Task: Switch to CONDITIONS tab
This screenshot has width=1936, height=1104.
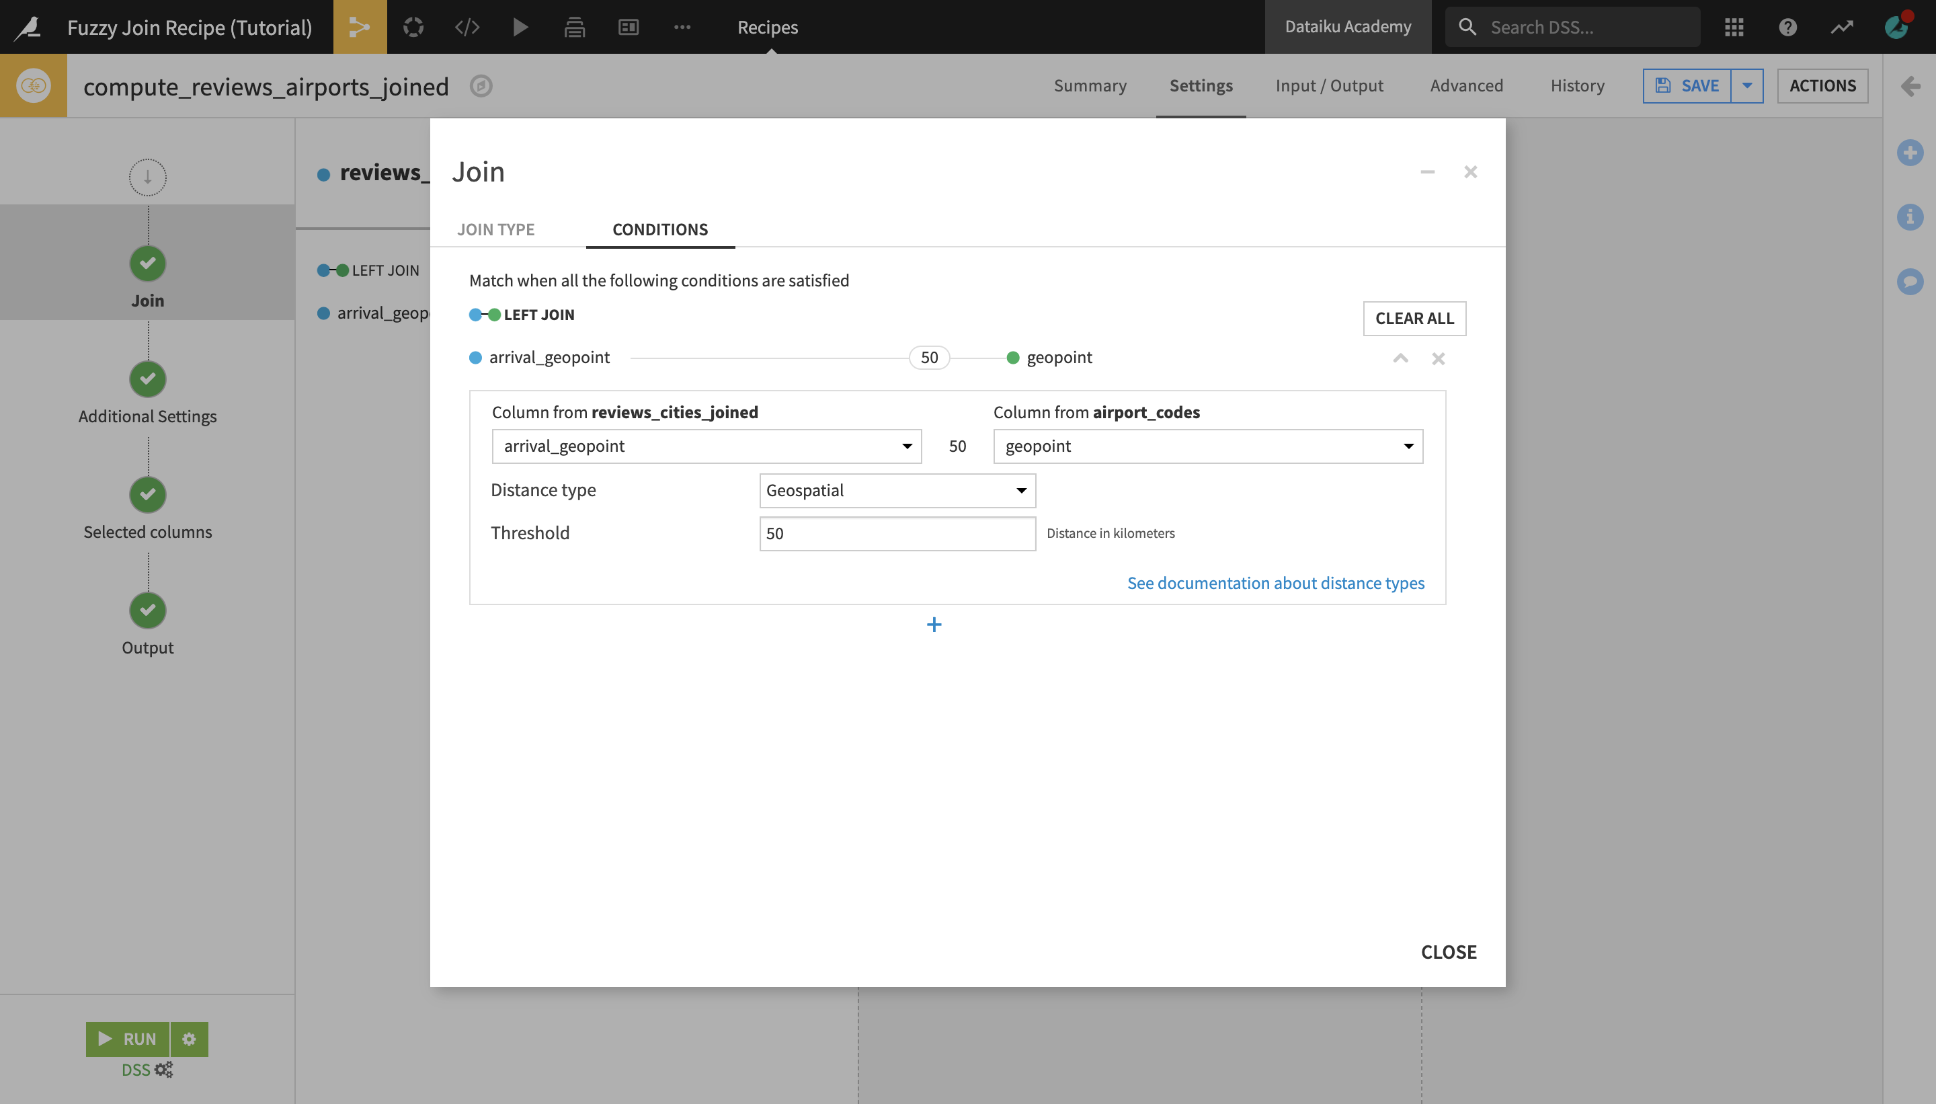Action: click(x=660, y=230)
